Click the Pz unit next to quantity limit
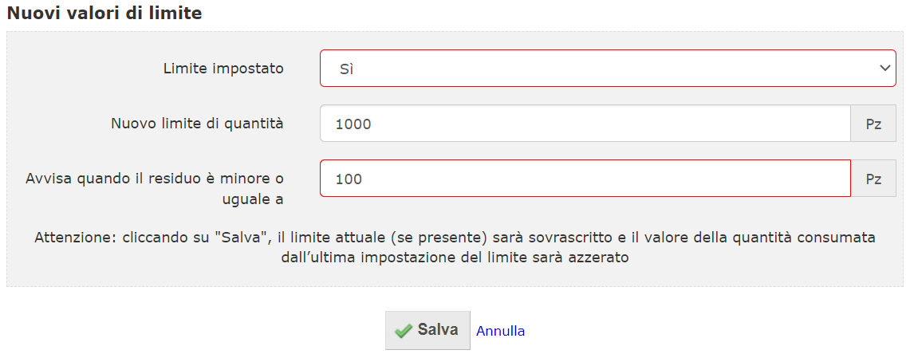Screen dimensions: 910x354 coord(873,123)
